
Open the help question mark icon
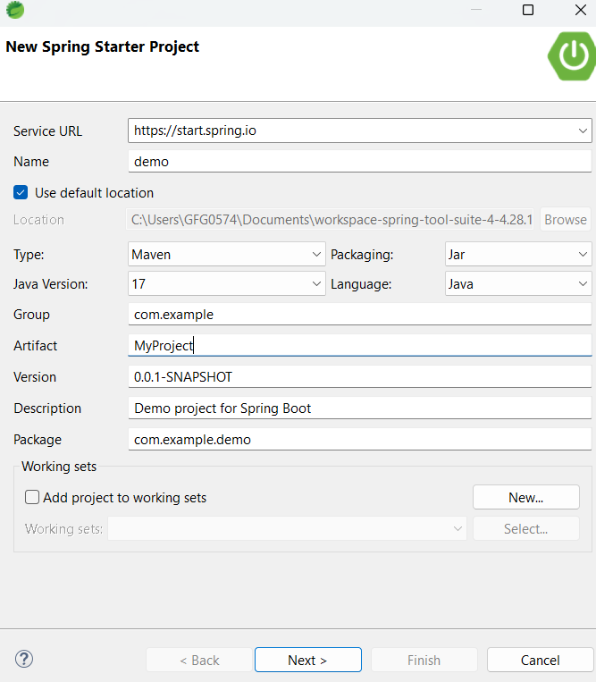tap(24, 660)
